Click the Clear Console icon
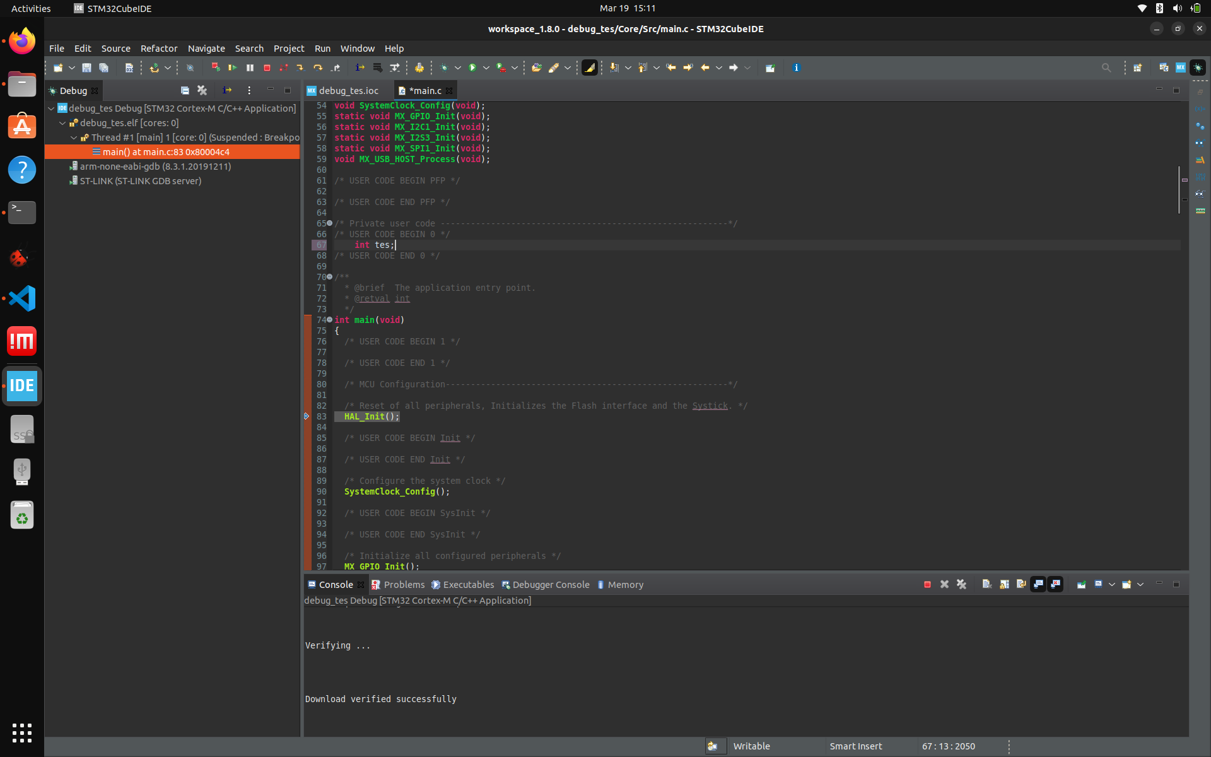This screenshot has width=1211, height=757. click(987, 585)
